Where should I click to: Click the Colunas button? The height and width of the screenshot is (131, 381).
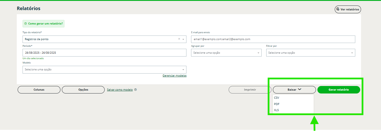click(x=39, y=90)
